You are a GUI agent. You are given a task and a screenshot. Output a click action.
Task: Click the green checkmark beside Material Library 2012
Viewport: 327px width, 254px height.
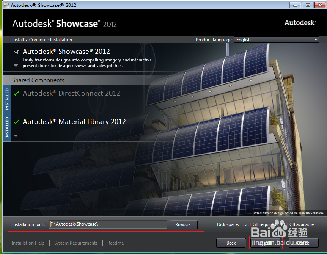(x=16, y=122)
